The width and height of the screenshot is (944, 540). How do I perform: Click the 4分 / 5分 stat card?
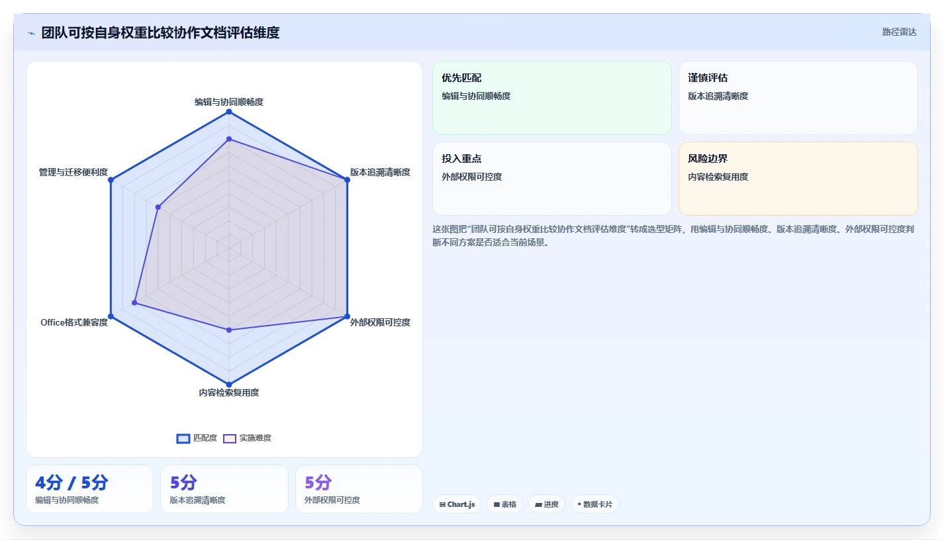coord(89,489)
